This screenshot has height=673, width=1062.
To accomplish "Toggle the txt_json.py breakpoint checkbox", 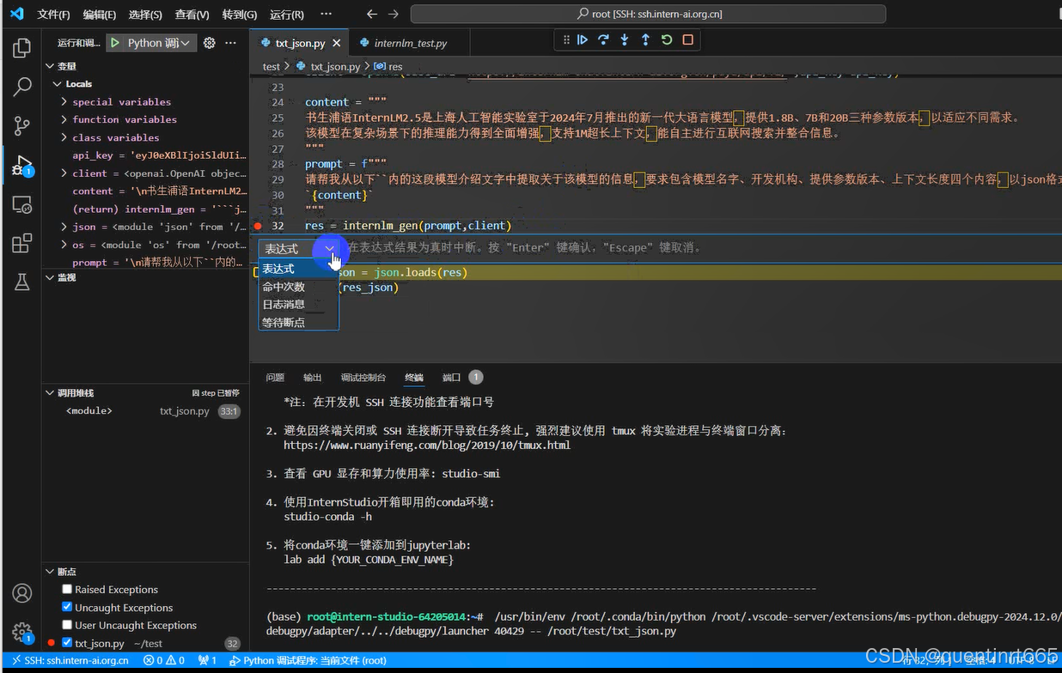I will tap(67, 643).
